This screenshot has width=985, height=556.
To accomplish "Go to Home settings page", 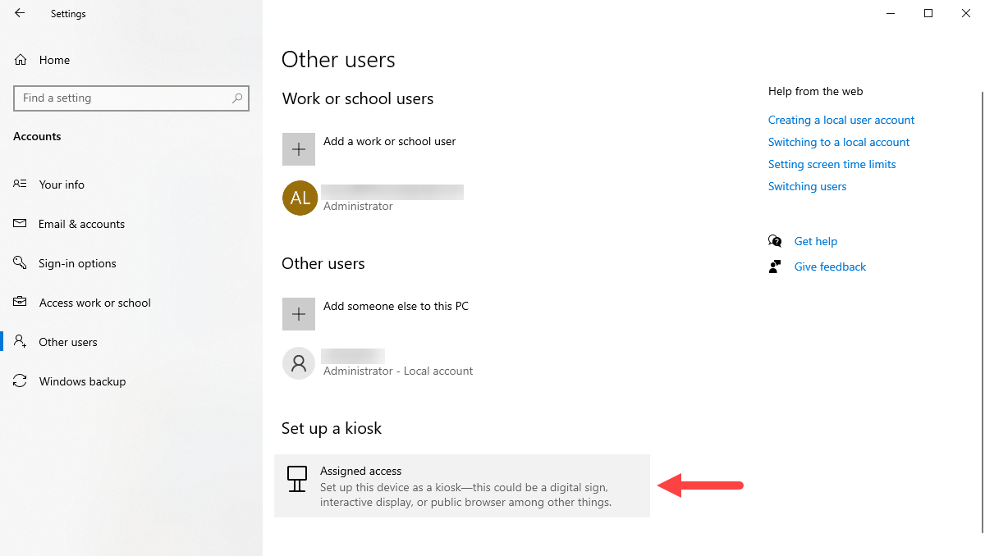I will point(54,60).
